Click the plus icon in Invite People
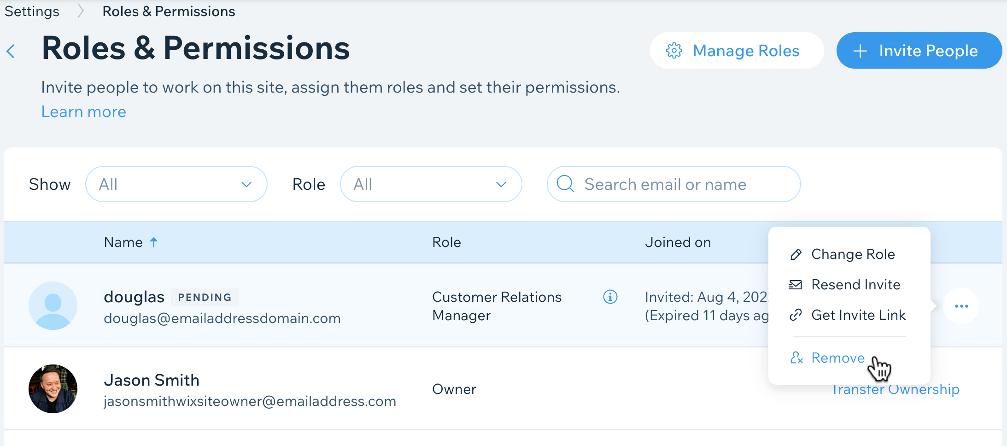The height and width of the screenshot is (446, 1007). [x=860, y=51]
